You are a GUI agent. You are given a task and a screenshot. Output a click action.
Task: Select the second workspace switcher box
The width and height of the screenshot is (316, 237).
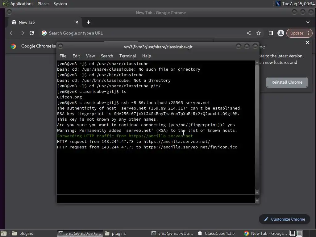tap(299, 233)
